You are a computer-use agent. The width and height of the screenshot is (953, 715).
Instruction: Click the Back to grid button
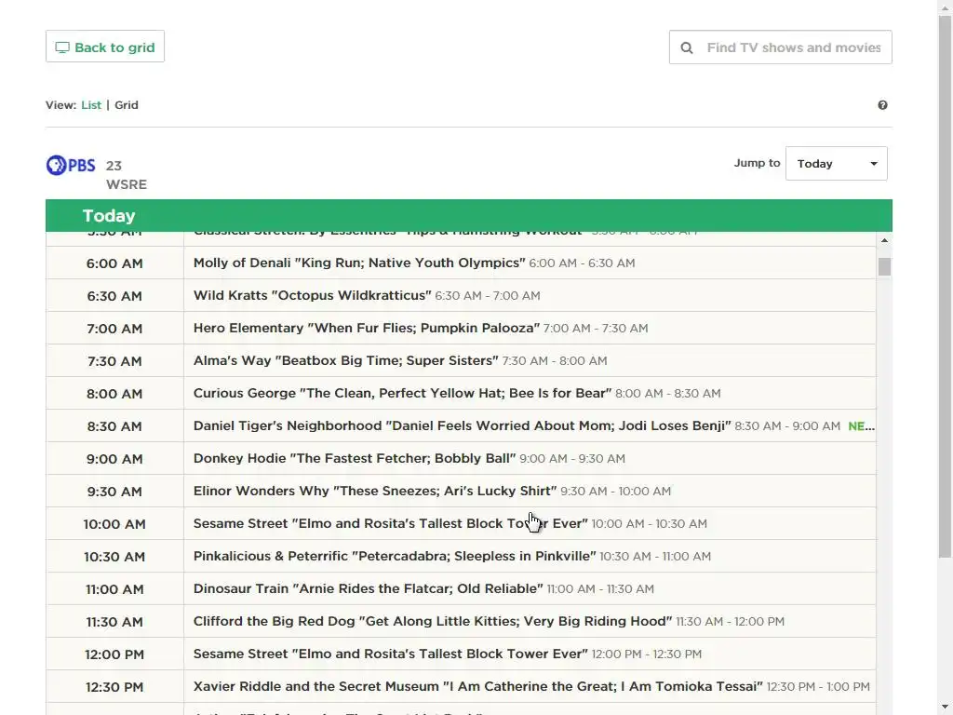[105, 47]
